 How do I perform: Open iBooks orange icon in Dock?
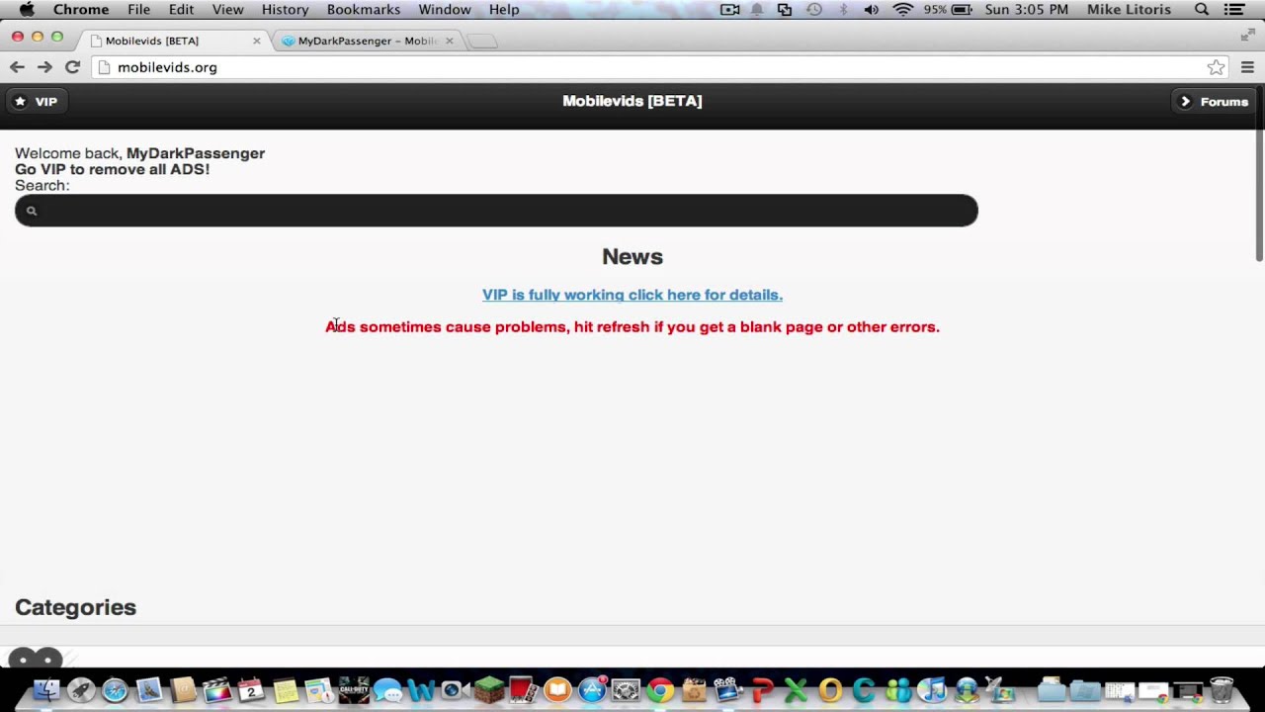tap(557, 689)
